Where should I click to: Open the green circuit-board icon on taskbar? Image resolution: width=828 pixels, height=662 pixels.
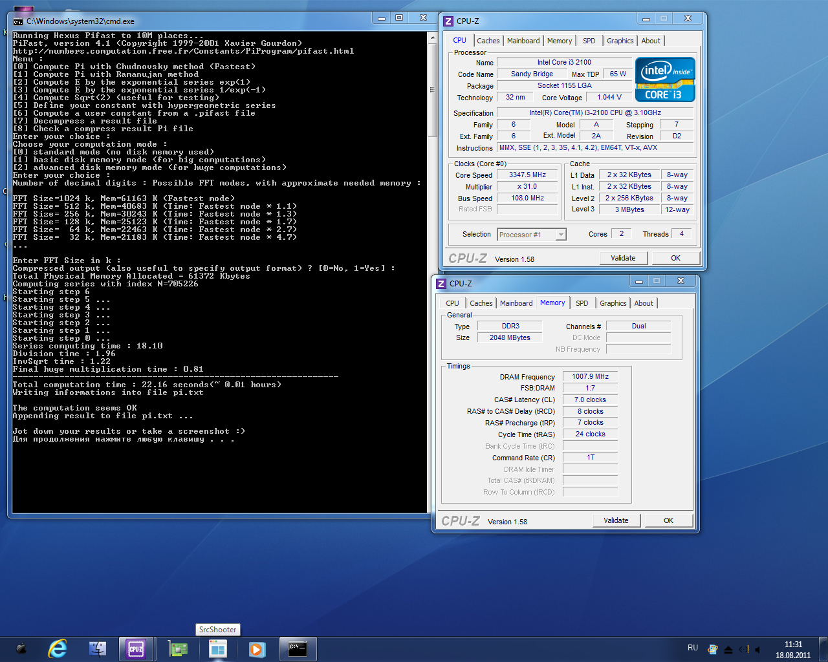tap(178, 648)
